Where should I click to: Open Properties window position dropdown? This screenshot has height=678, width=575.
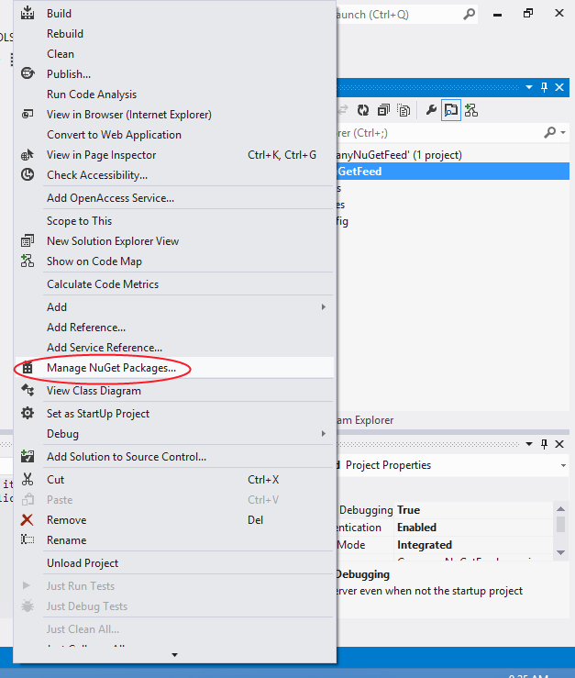[x=529, y=444]
